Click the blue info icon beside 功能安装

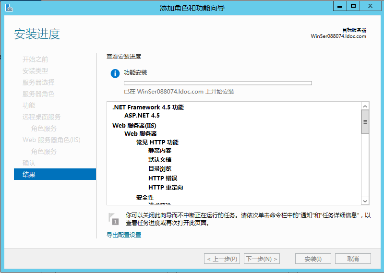point(115,73)
